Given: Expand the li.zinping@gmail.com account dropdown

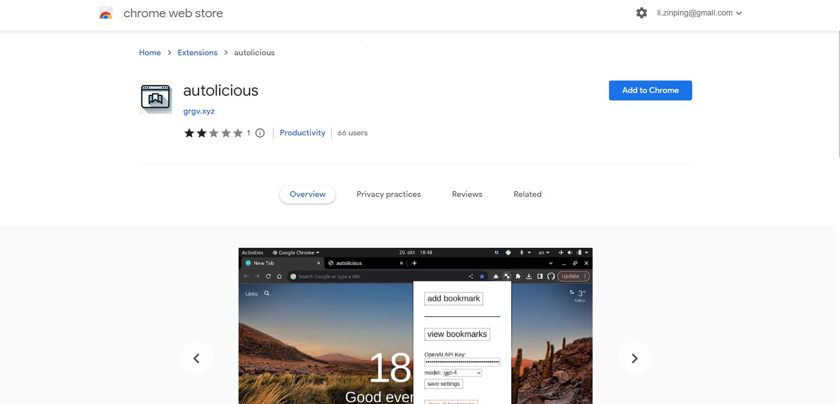Looking at the screenshot, I should point(699,13).
